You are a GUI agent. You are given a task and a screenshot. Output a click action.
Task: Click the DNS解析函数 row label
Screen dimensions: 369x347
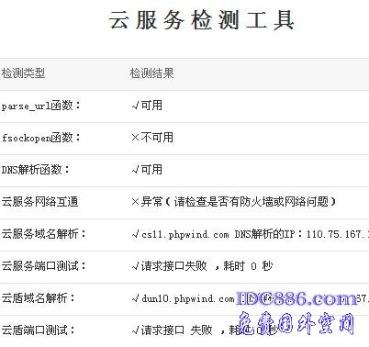click(36, 170)
